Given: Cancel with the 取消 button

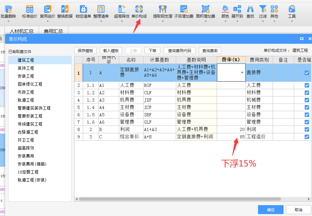Looking at the screenshot, I should click(x=299, y=210).
